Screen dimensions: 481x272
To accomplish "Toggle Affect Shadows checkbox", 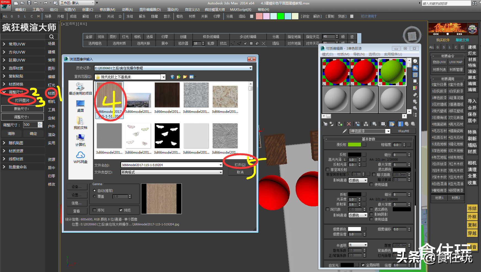I will pos(372,214).
